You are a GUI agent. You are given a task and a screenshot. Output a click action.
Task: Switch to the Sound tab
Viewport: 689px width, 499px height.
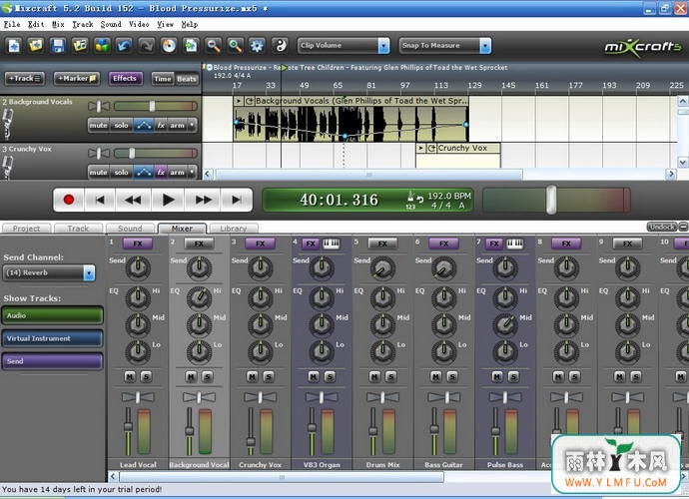coord(130,229)
